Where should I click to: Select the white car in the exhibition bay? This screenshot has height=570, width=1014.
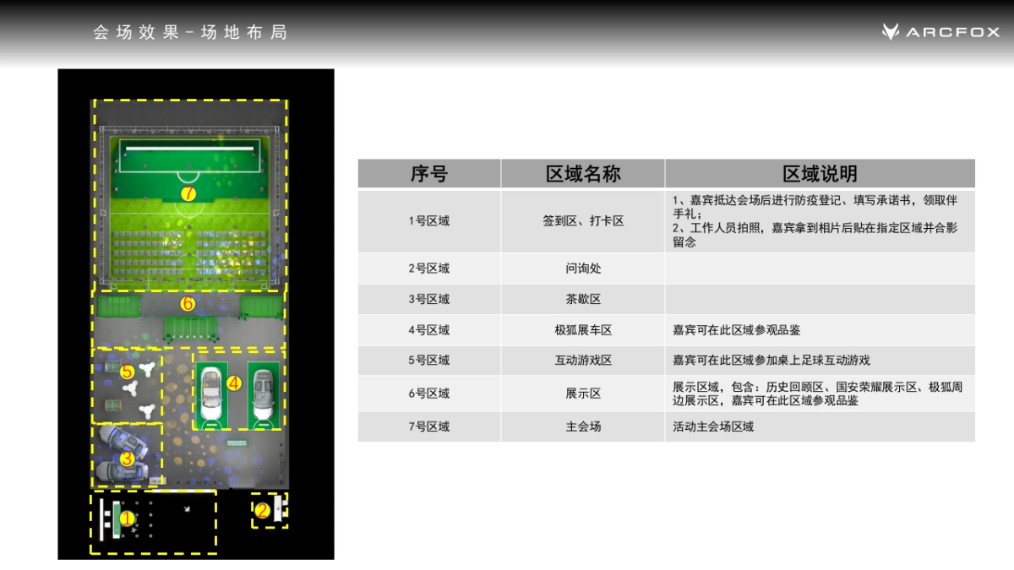tap(214, 394)
